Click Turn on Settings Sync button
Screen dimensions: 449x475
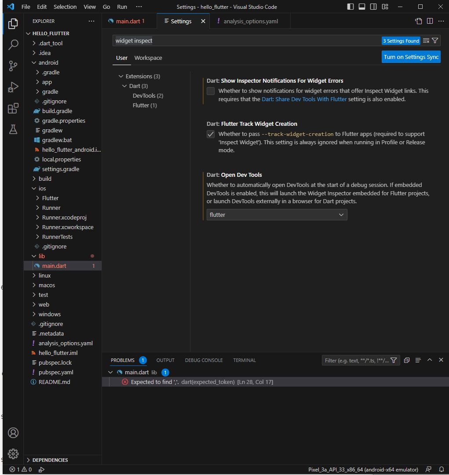[x=411, y=57]
